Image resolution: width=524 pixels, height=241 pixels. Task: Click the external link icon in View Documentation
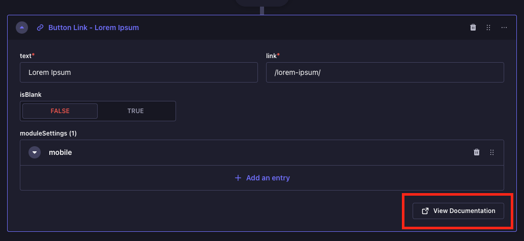click(425, 211)
